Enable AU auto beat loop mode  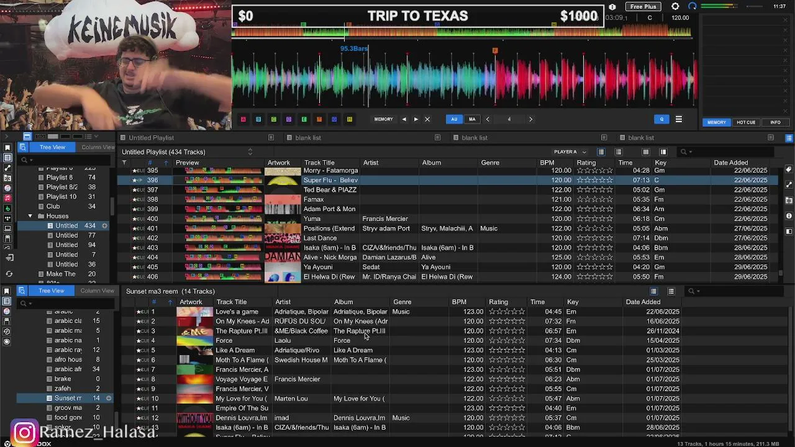[x=454, y=119]
